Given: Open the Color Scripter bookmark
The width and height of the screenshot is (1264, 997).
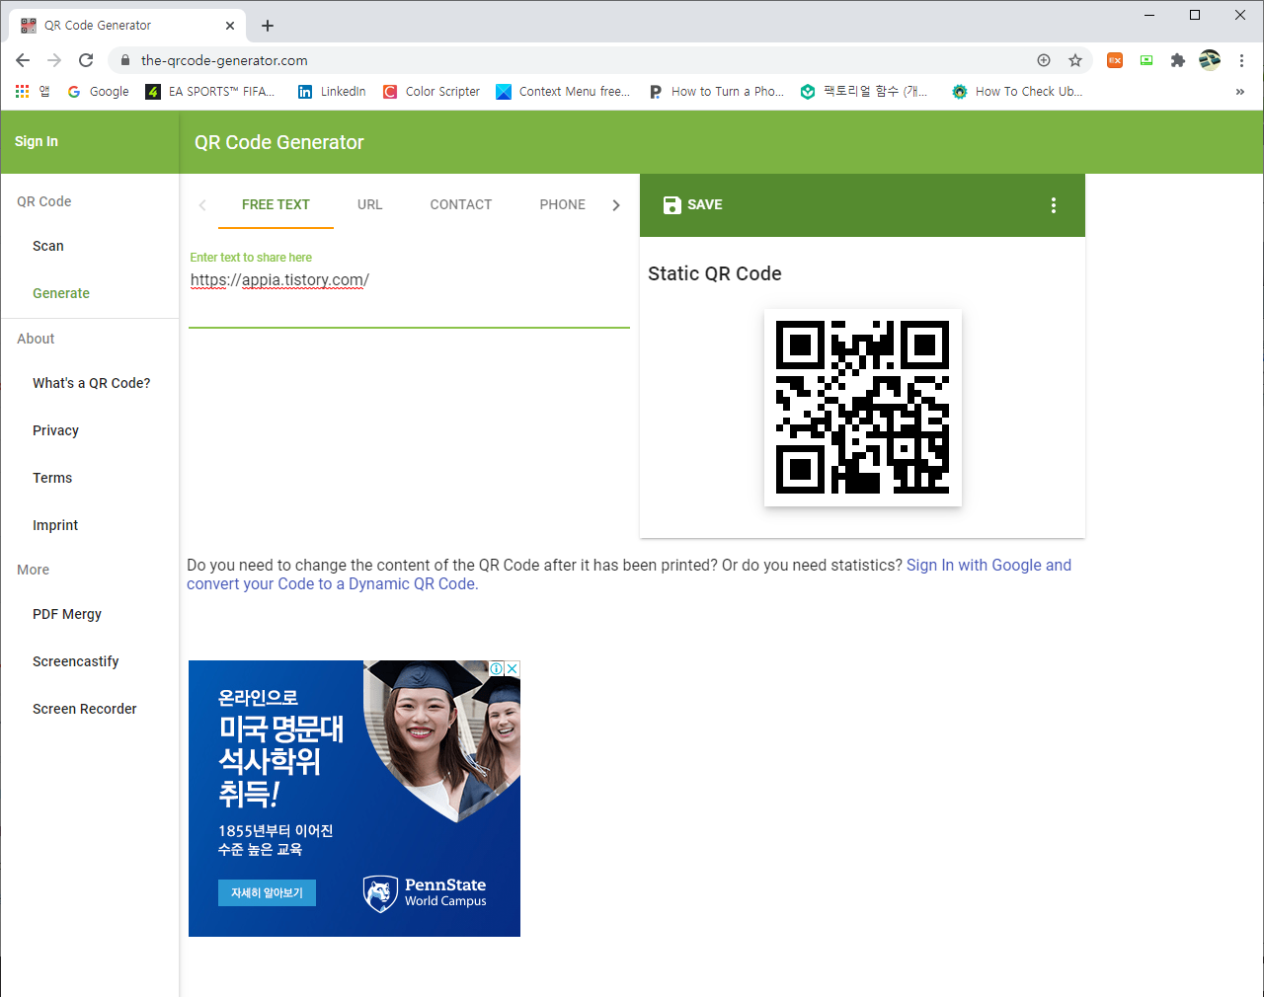Looking at the screenshot, I should (432, 91).
